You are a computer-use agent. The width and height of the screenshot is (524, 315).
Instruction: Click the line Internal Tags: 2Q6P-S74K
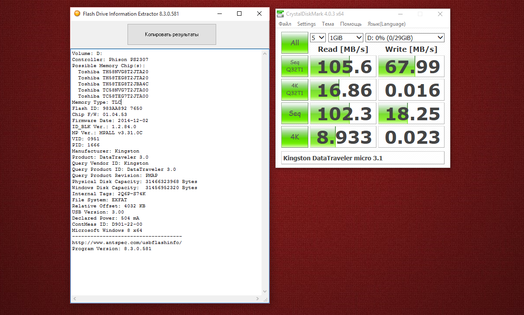pyautogui.click(x=109, y=193)
